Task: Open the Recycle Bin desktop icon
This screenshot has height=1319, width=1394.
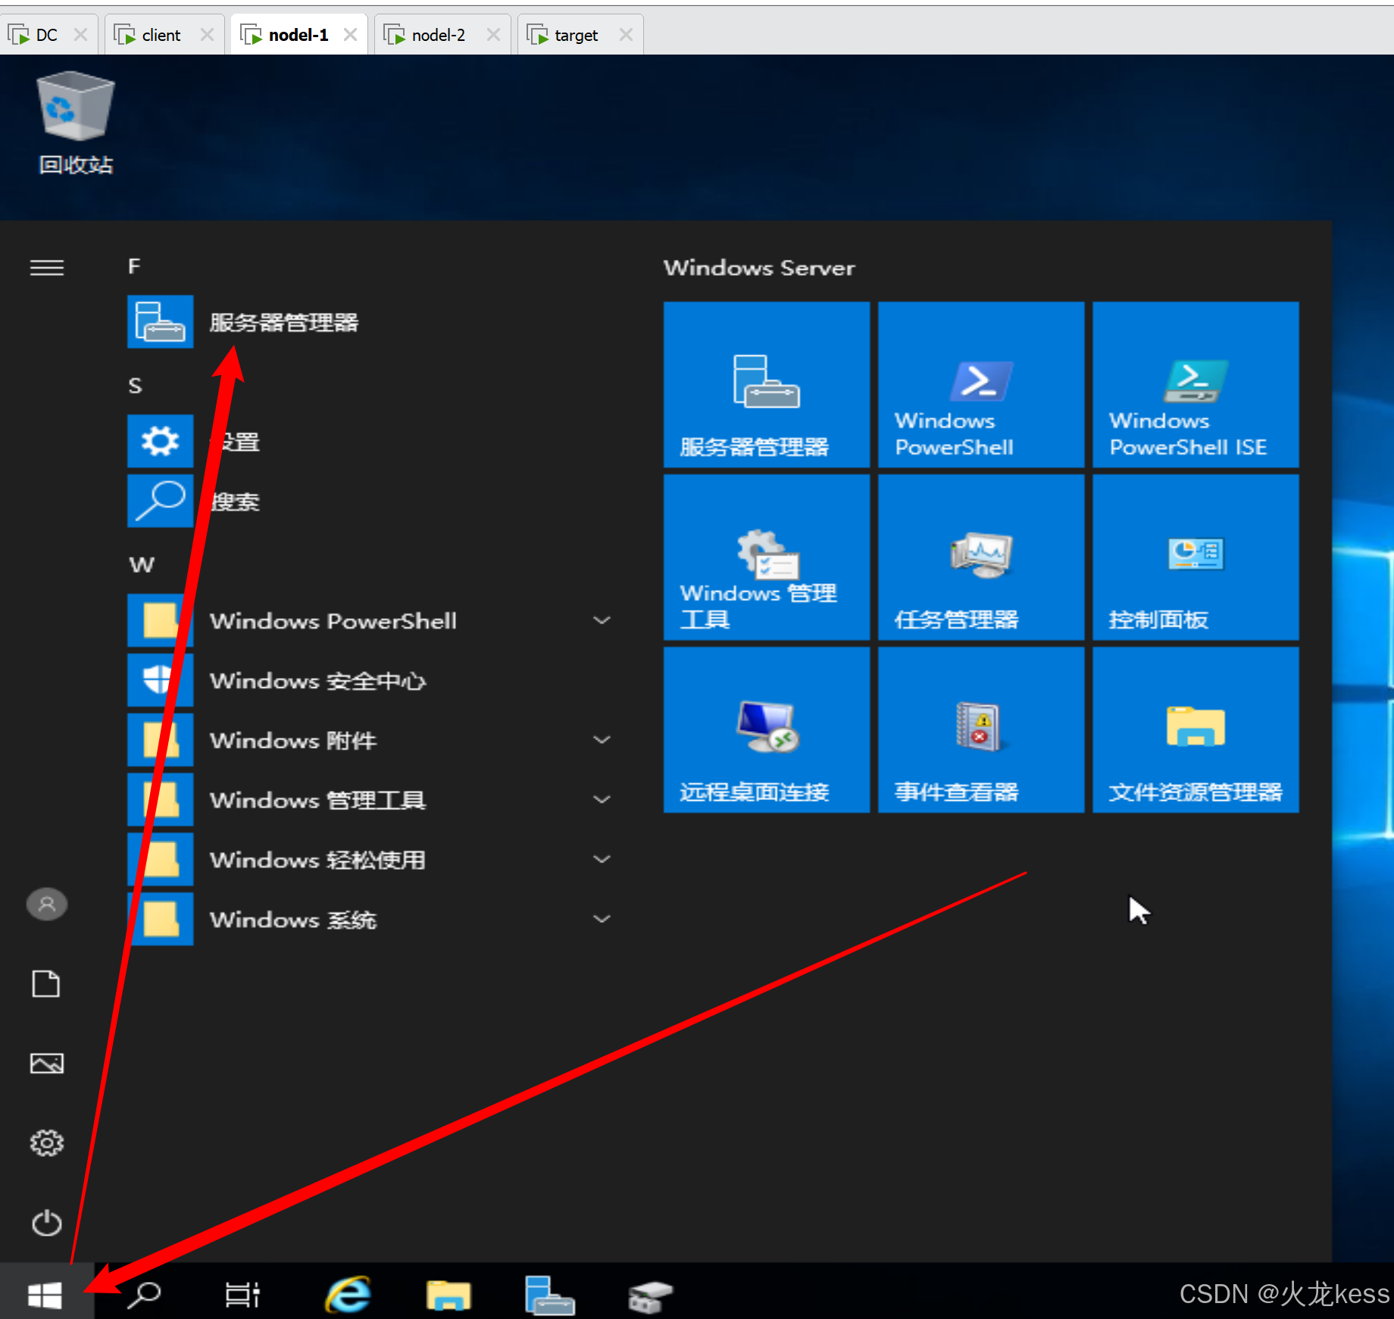Action: coord(75,123)
